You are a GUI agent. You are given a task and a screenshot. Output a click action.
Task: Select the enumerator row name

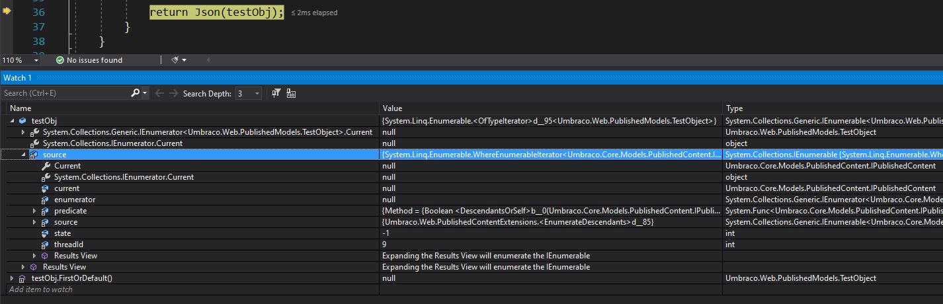click(x=75, y=200)
